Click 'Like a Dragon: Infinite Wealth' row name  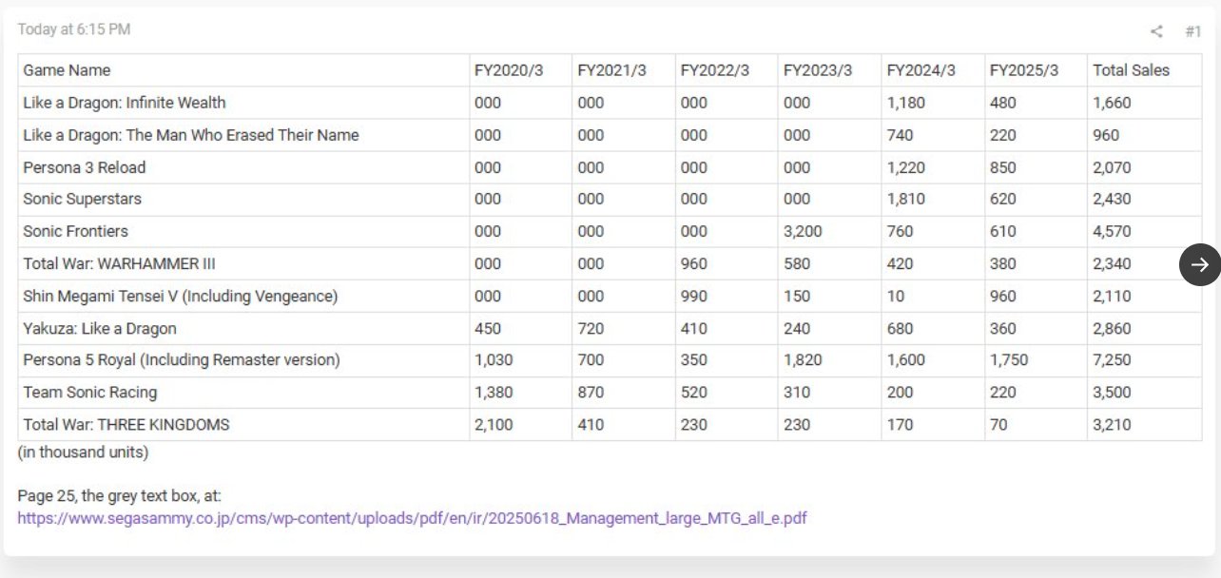(125, 103)
